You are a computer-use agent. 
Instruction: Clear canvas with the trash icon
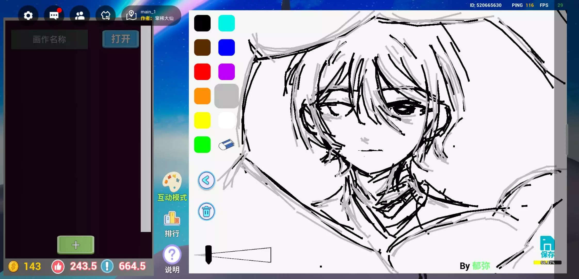click(206, 212)
